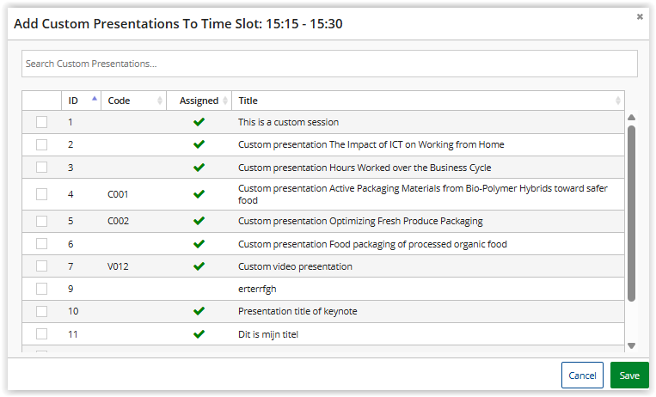Click the sort arrows on Code column
The image size is (656, 397).
pos(160,101)
